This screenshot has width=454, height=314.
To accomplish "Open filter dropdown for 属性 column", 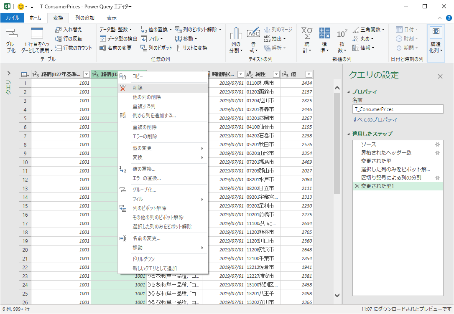I will pos(275,74).
